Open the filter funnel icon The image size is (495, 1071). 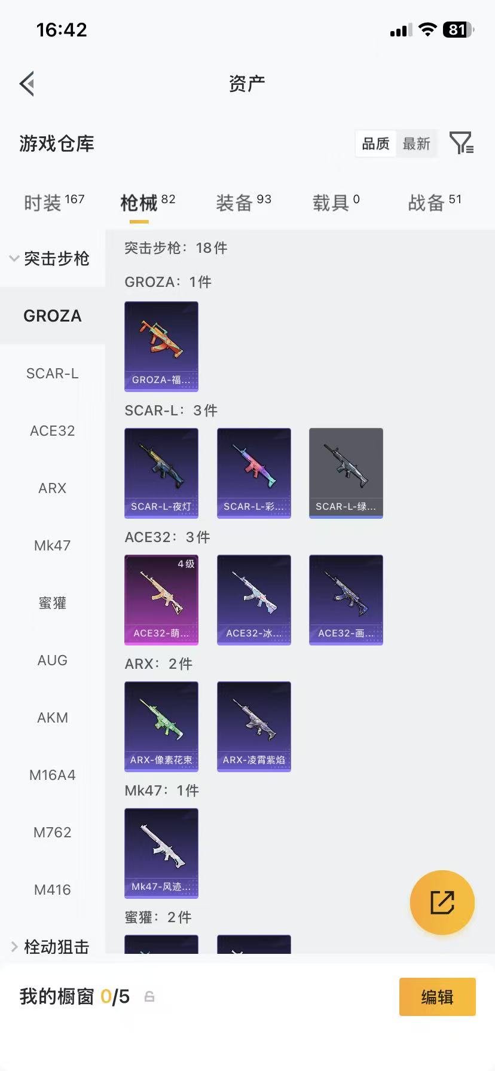(x=462, y=143)
